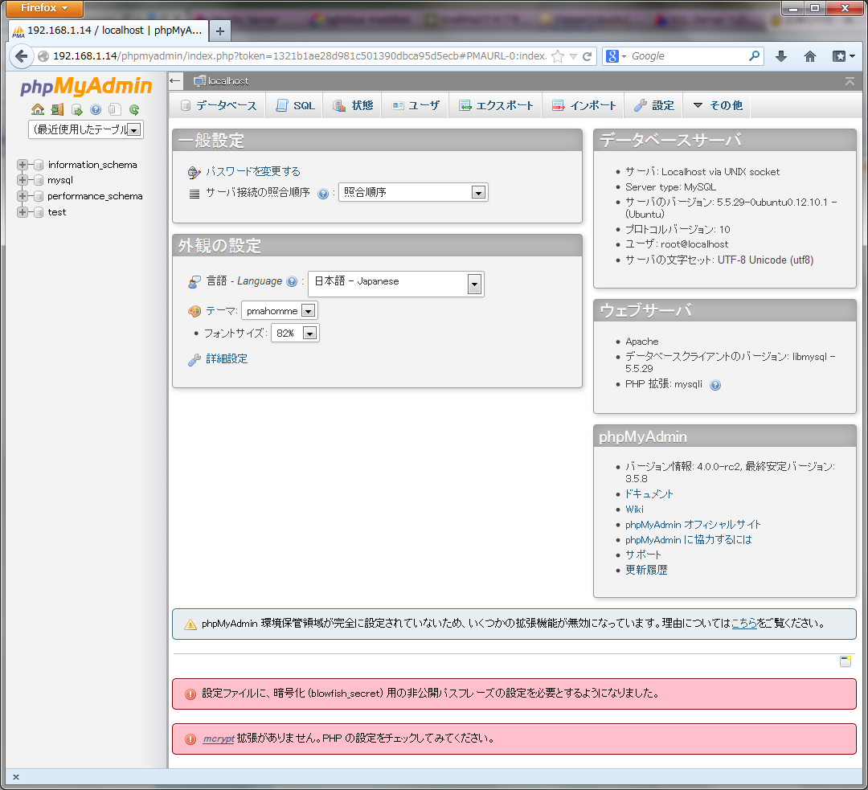Click the localhost server icon in breadcrumb
This screenshot has height=790, width=868.
click(x=200, y=81)
